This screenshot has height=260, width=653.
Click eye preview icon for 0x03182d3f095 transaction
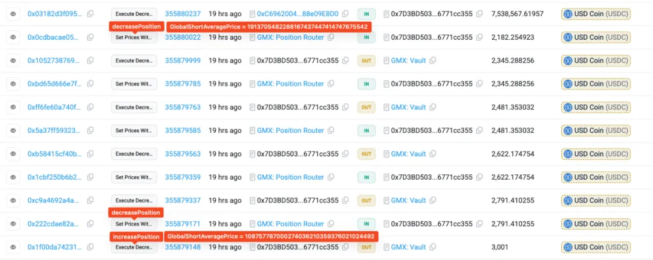coord(13,13)
